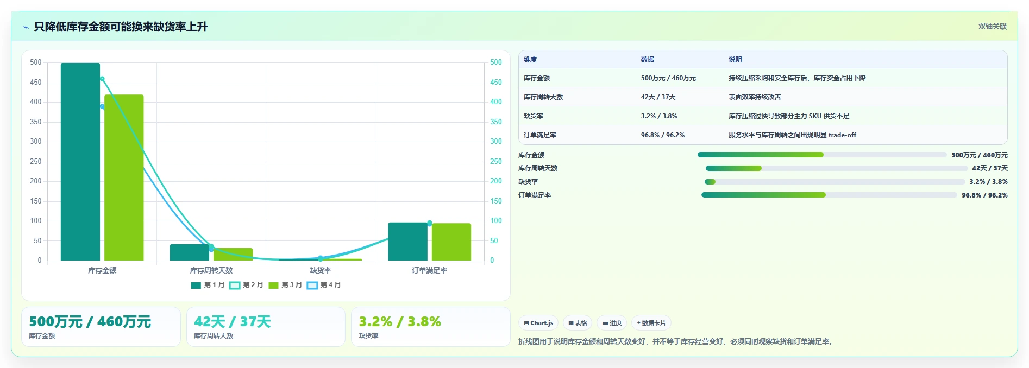1029x368 pixels.
Task: Click the 进度 chip
Action: click(612, 323)
